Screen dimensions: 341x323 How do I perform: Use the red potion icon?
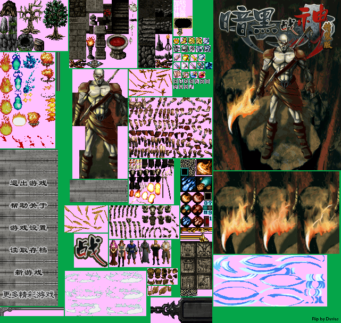coord(202,75)
